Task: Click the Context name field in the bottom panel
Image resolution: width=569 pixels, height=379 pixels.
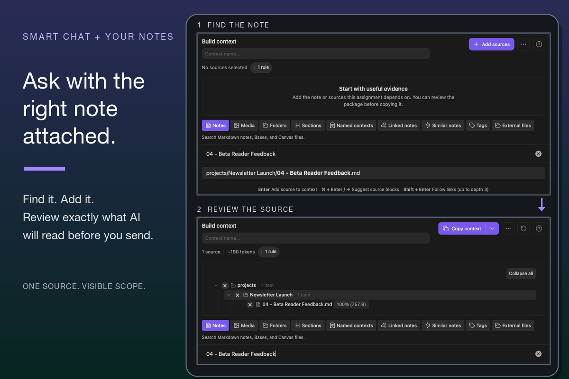Action: 316,238
